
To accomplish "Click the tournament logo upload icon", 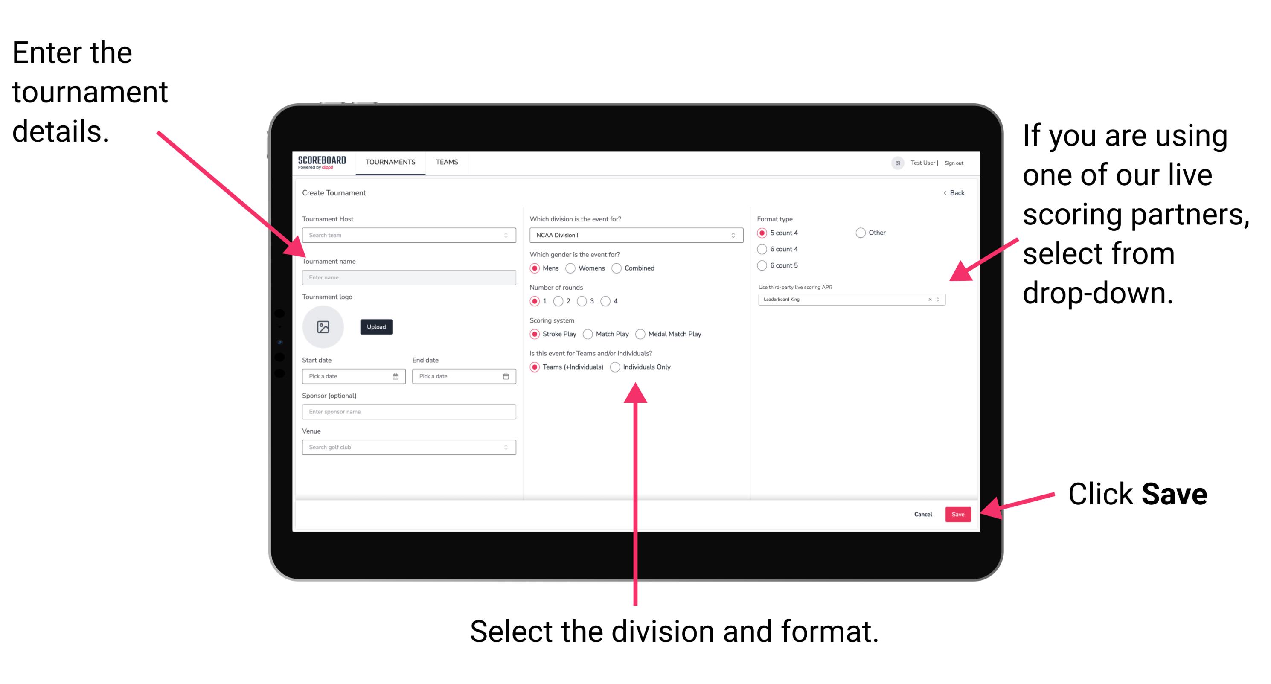I will coord(323,327).
